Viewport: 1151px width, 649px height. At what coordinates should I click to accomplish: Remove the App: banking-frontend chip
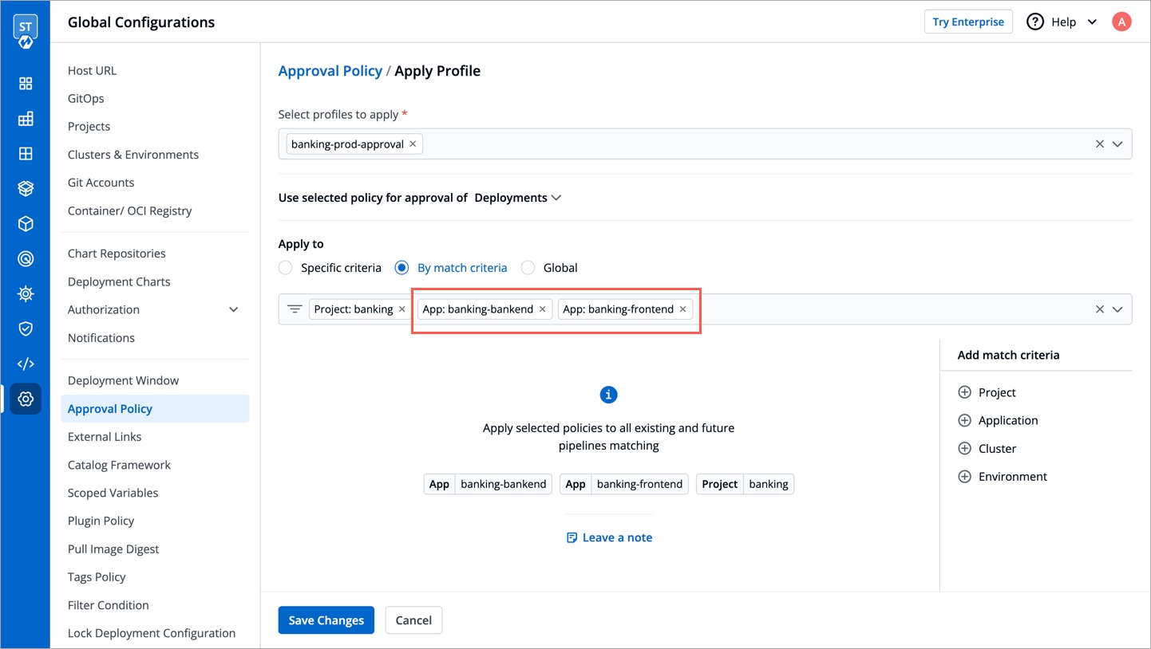(682, 309)
